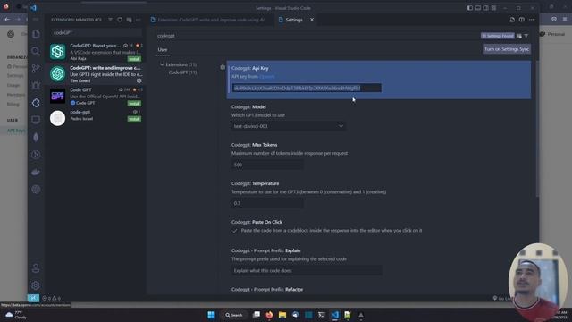572x322 pixels.
Task: Open Settings JSON file icon
Action: (512, 20)
